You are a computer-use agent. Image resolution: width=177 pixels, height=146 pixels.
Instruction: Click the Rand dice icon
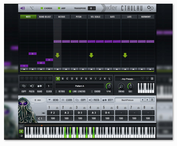pos(39,86)
